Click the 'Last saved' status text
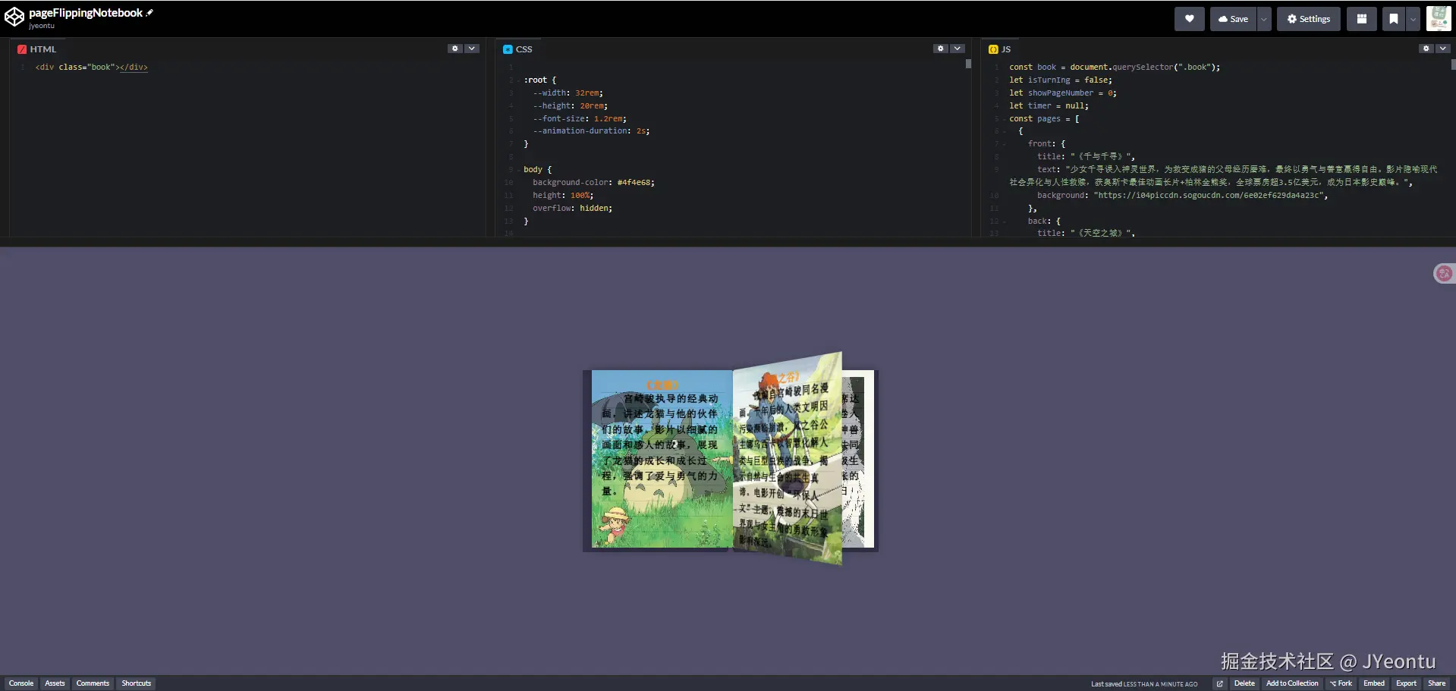This screenshot has height=691, width=1456. (x=1144, y=684)
